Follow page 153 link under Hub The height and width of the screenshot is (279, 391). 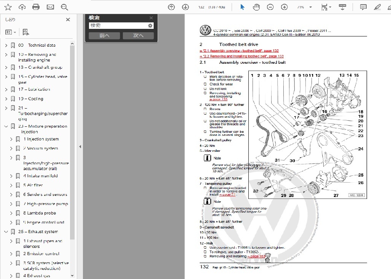256,256
